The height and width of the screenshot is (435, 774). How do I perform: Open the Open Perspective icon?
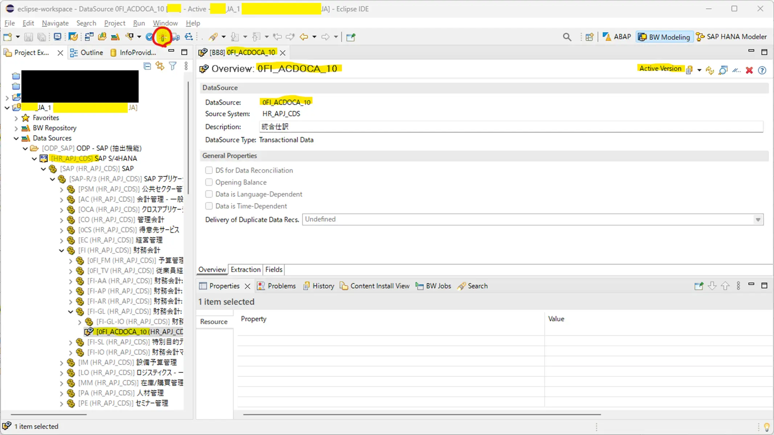pyautogui.click(x=589, y=37)
